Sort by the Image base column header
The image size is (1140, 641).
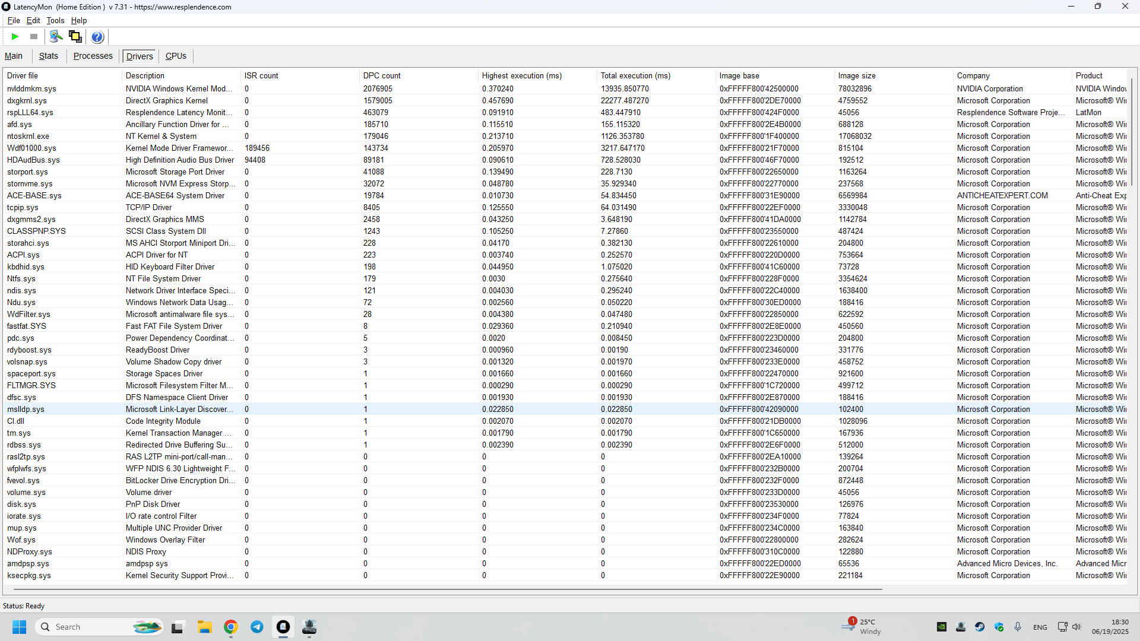click(x=775, y=75)
